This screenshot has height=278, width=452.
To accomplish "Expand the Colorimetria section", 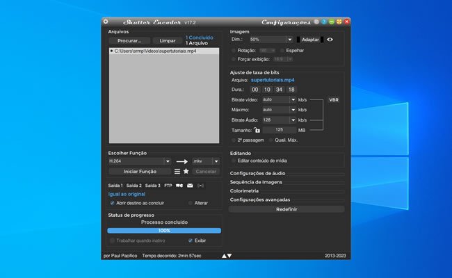I will [244, 190].
